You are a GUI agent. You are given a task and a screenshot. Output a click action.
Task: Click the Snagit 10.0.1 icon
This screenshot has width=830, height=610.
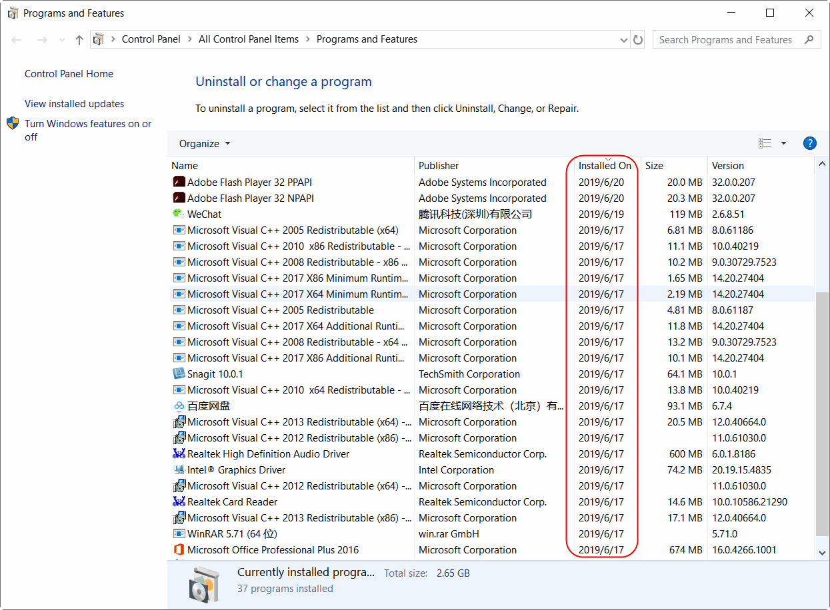179,374
